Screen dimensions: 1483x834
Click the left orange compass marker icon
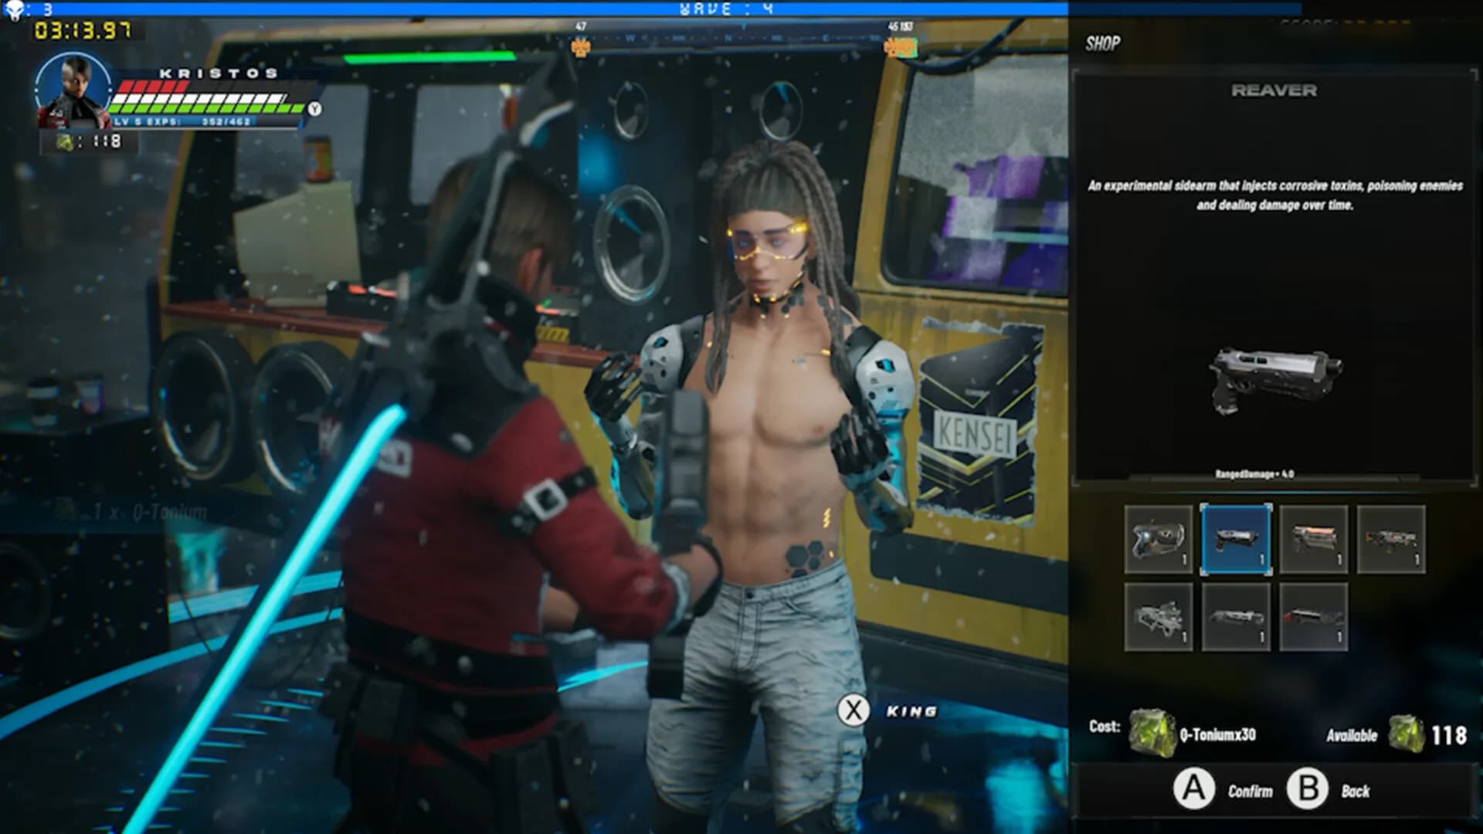(x=580, y=47)
